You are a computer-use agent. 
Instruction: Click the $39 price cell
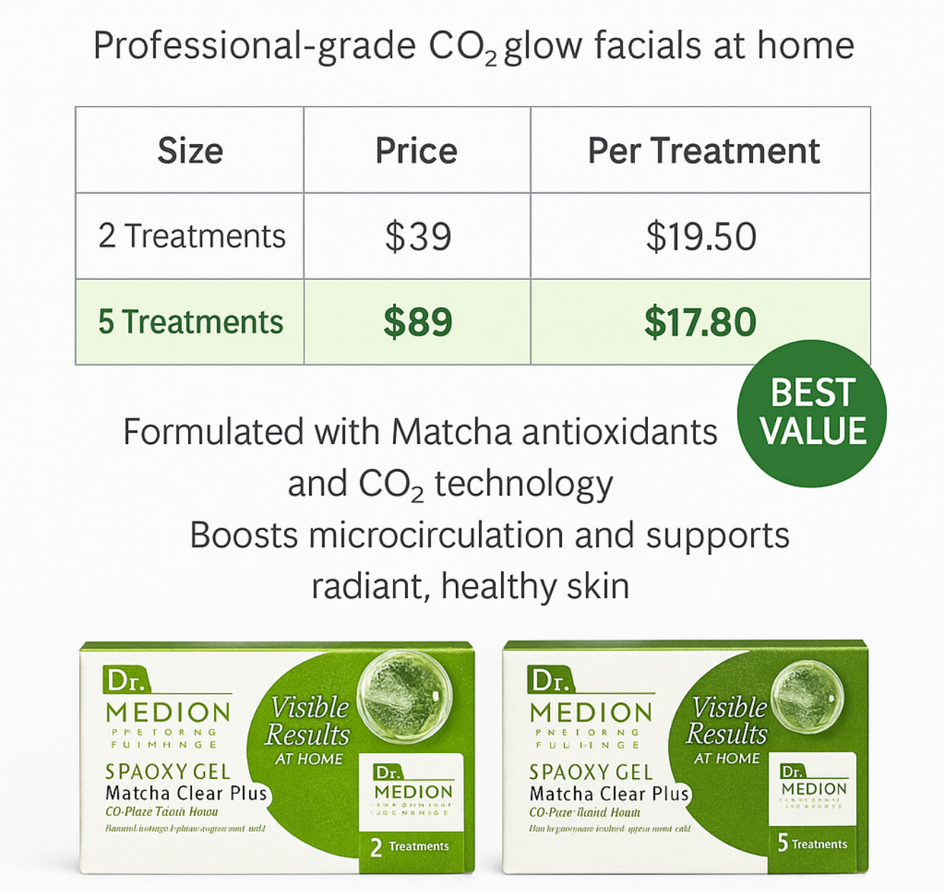coord(417,237)
